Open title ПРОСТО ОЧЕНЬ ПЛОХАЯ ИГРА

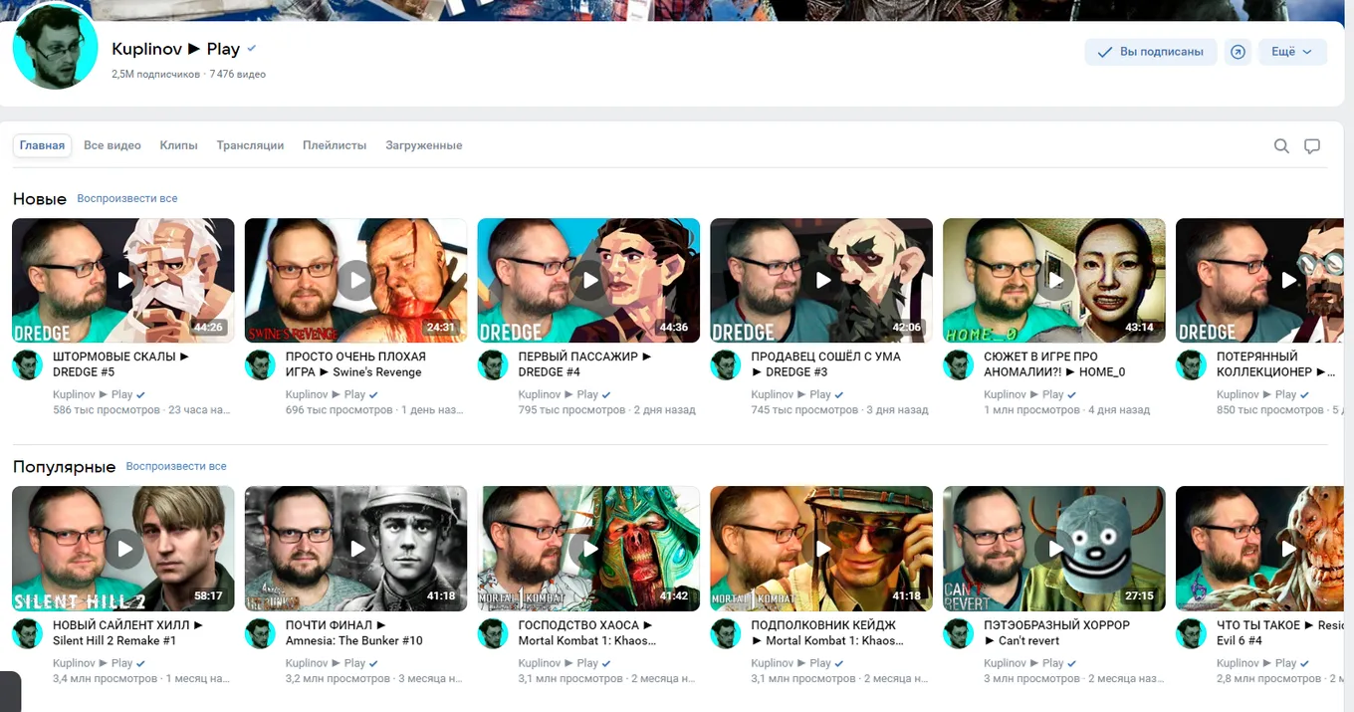coord(355,364)
